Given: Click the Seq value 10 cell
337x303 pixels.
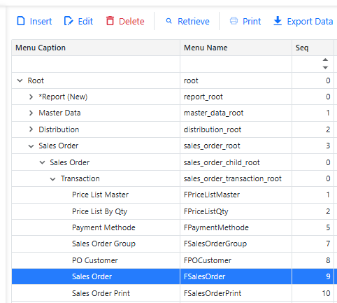Looking at the screenshot, I should [x=313, y=293].
